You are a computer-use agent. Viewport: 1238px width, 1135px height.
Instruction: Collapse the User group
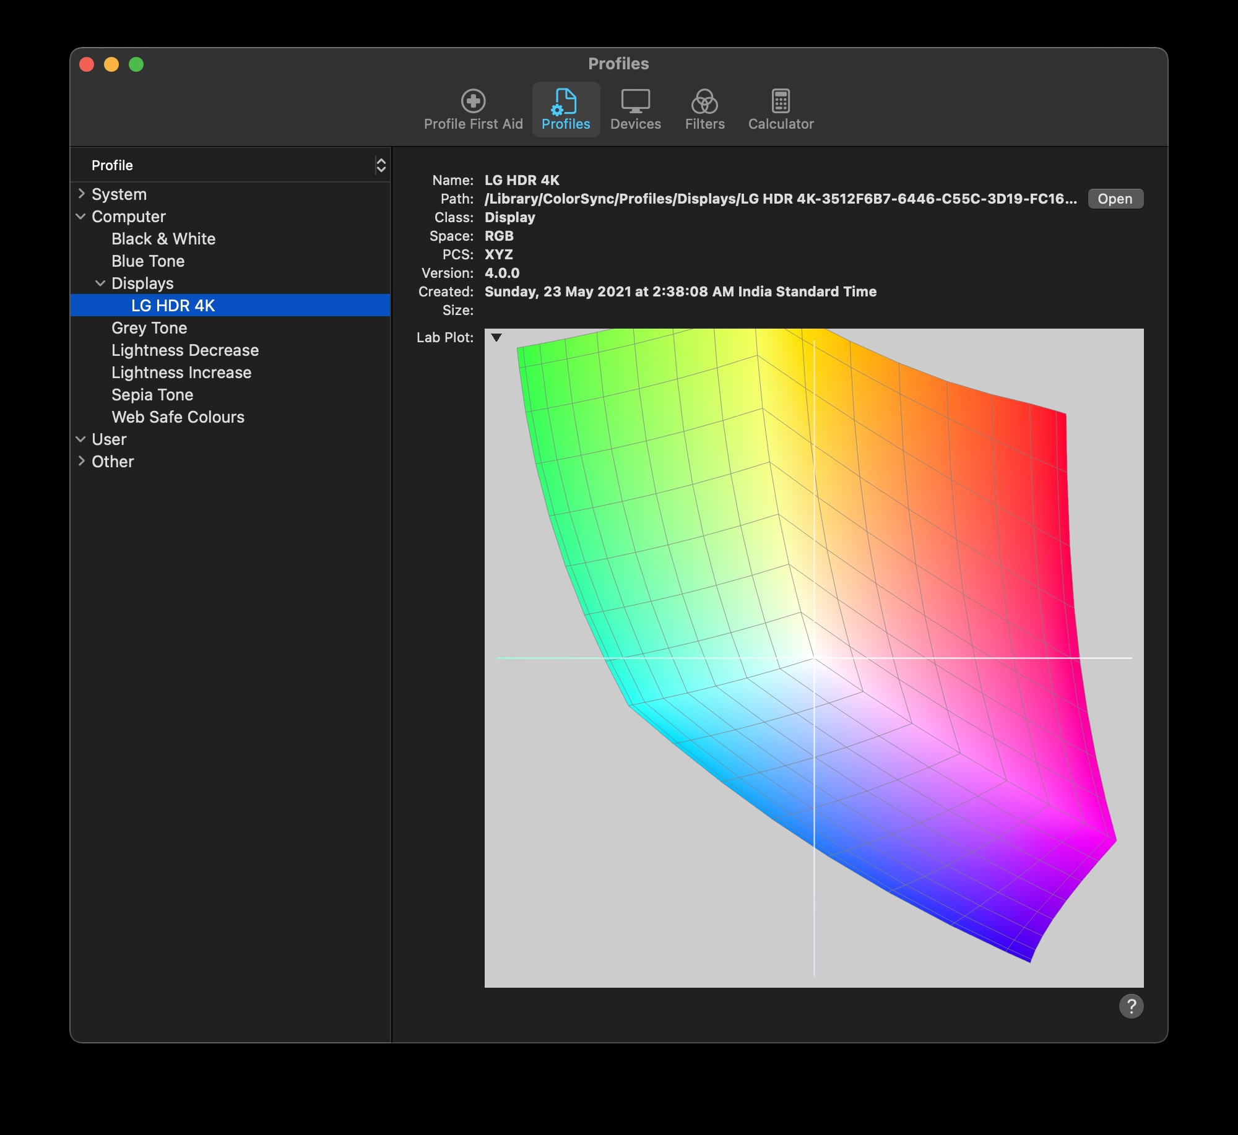click(81, 439)
